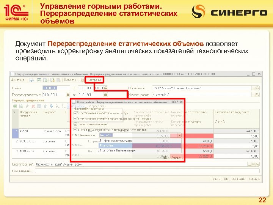
Task: Click Закрыть in the Настройка dialog
Action: point(176,158)
